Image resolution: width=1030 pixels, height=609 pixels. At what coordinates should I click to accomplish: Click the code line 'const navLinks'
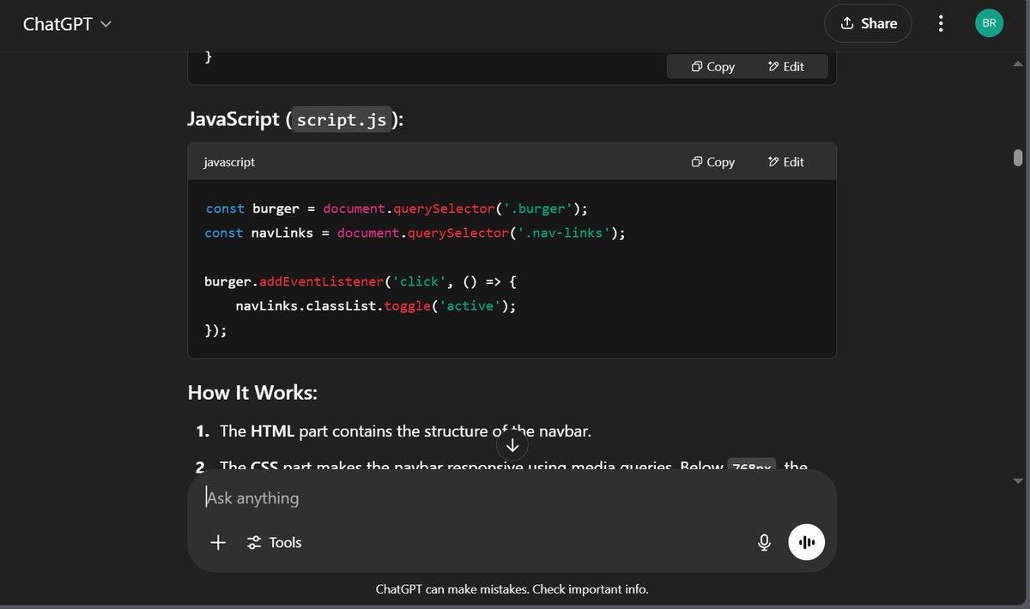[x=415, y=232]
